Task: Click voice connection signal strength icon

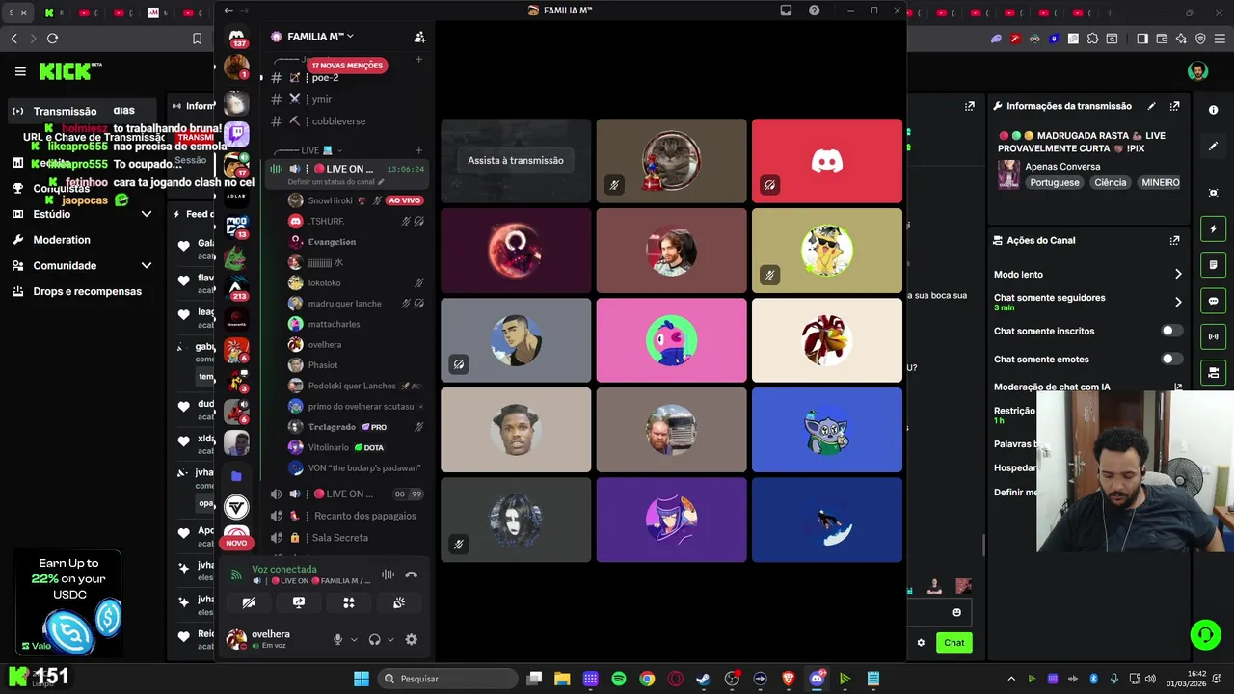Action: [x=236, y=575]
